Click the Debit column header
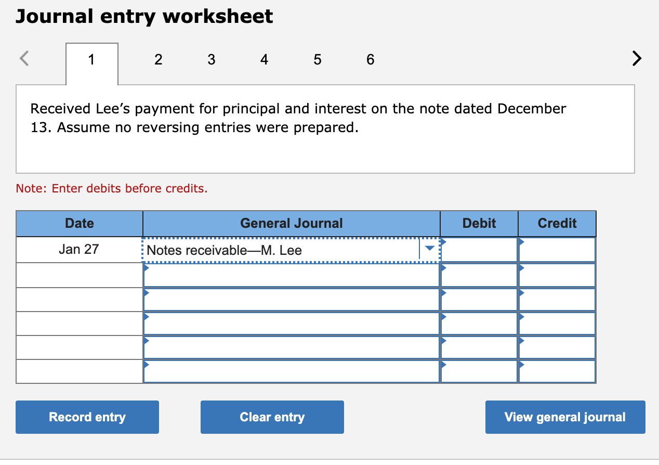The image size is (659, 465). coord(479,224)
